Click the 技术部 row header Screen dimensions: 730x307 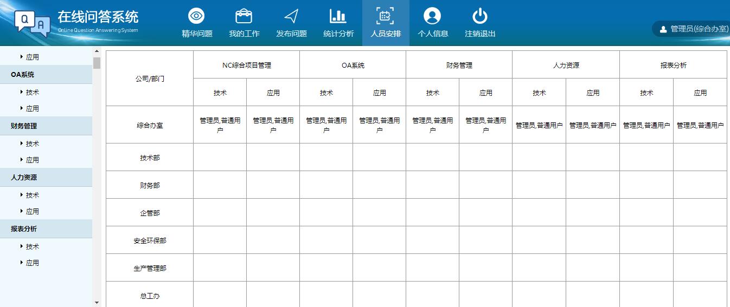coord(150,158)
